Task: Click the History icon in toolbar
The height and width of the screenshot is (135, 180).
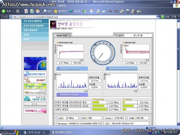Action: click(x=85, y=11)
